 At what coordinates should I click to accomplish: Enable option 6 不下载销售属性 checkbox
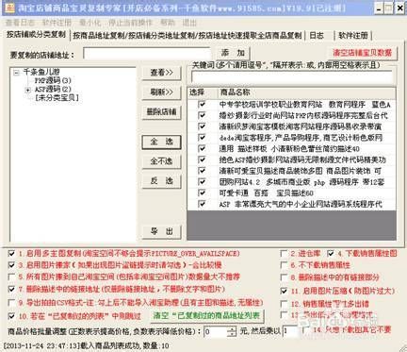pyautogui.click(x=284, y=265)
